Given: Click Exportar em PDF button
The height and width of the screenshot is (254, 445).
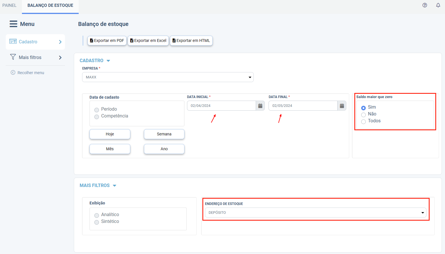Looking at the screenshot, I should click(x=107, y=40).
